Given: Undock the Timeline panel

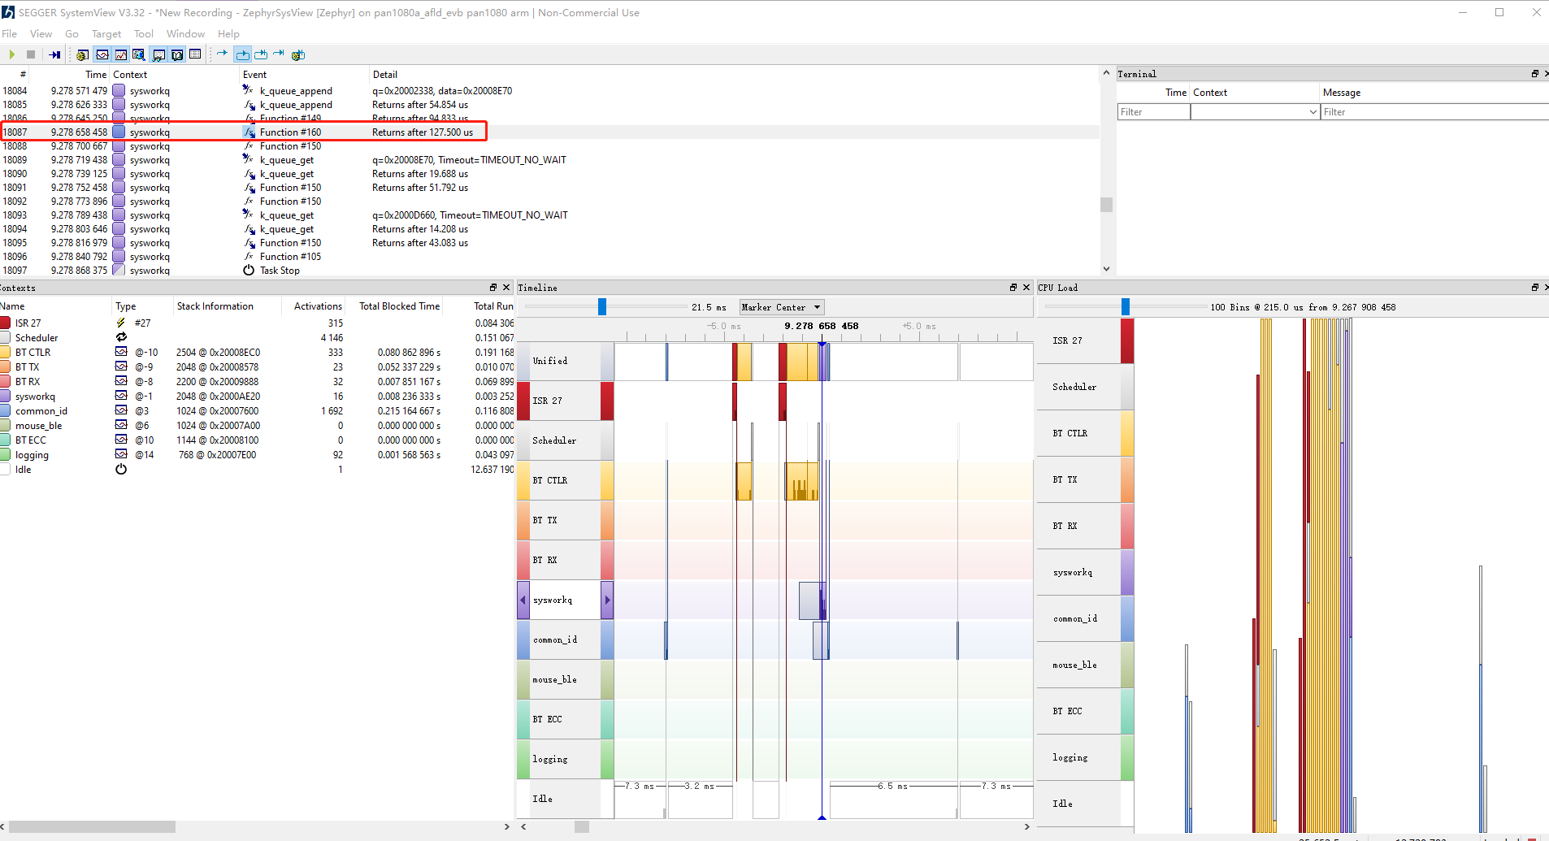Looking at the screenshot, I should pos(1013,288).
